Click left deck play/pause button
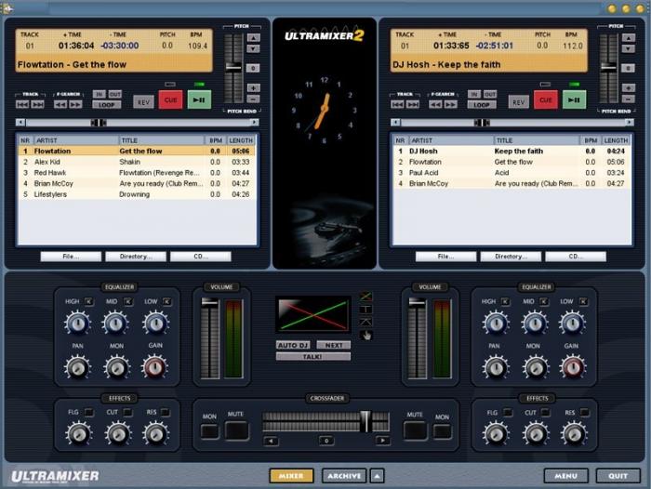The width and height of the screenshot is (651, 489). coord(199,99)
